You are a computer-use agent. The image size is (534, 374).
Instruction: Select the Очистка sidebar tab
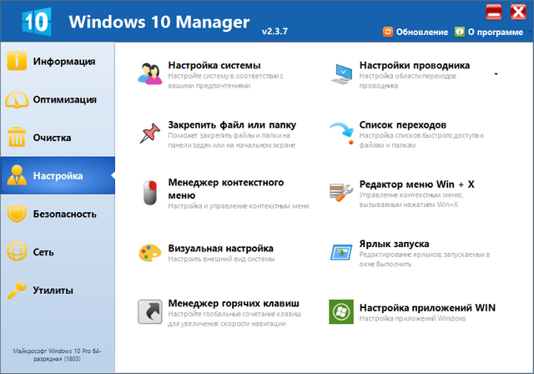pos(56,138)
